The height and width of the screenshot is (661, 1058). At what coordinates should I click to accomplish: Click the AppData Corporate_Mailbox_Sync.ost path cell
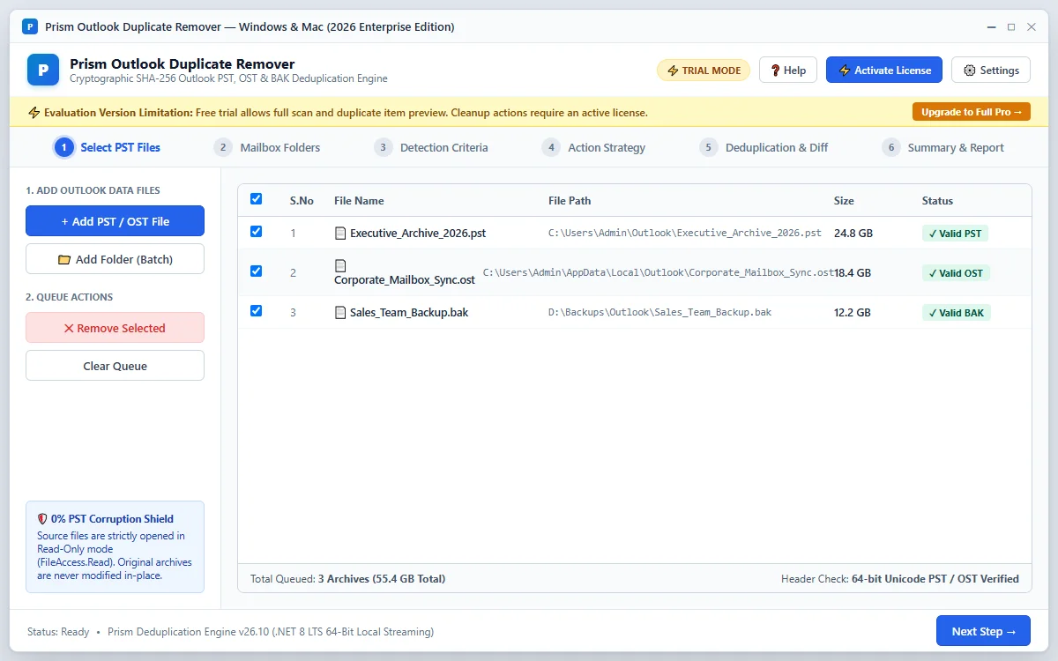(659, 273)
